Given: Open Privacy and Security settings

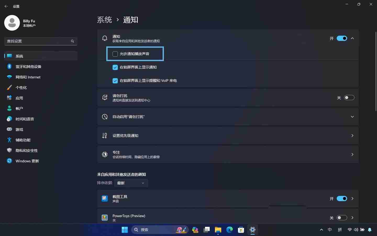Looking at the screenshot, I should pos(26,151).
